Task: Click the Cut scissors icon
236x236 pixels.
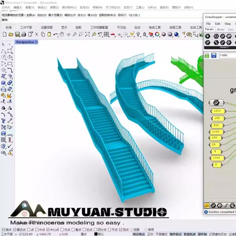Action: pyautogui.click(x=37, y=35)
